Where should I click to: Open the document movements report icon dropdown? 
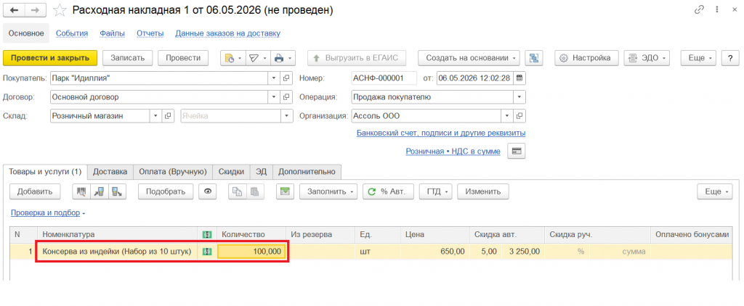[233, 58]
